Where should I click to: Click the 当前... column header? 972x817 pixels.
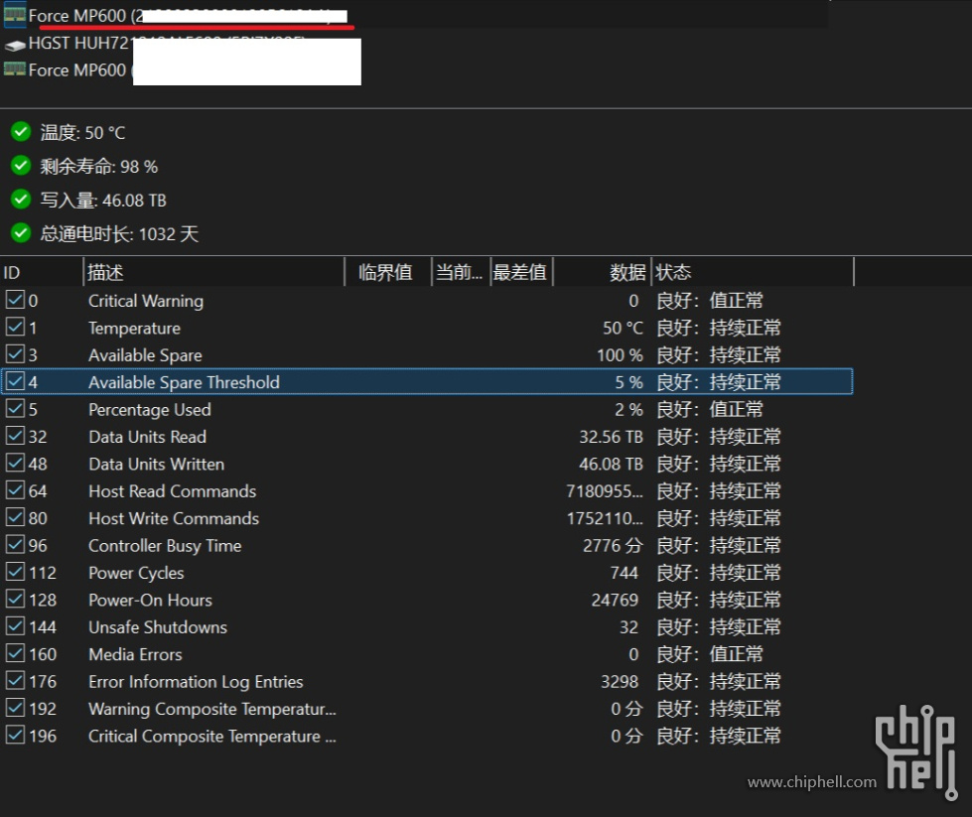point(462,272)
